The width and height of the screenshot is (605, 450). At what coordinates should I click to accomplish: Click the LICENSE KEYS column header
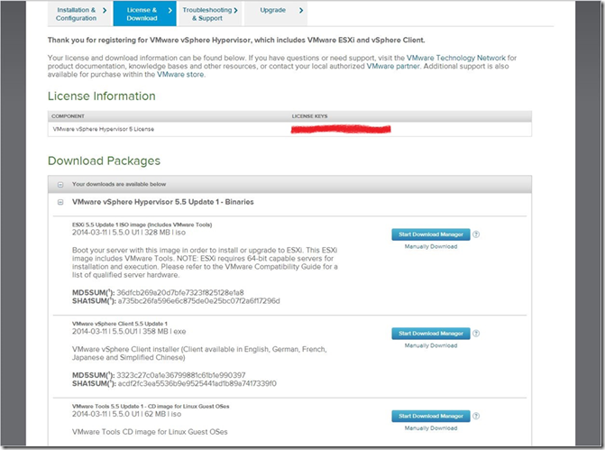pos(309,116)
